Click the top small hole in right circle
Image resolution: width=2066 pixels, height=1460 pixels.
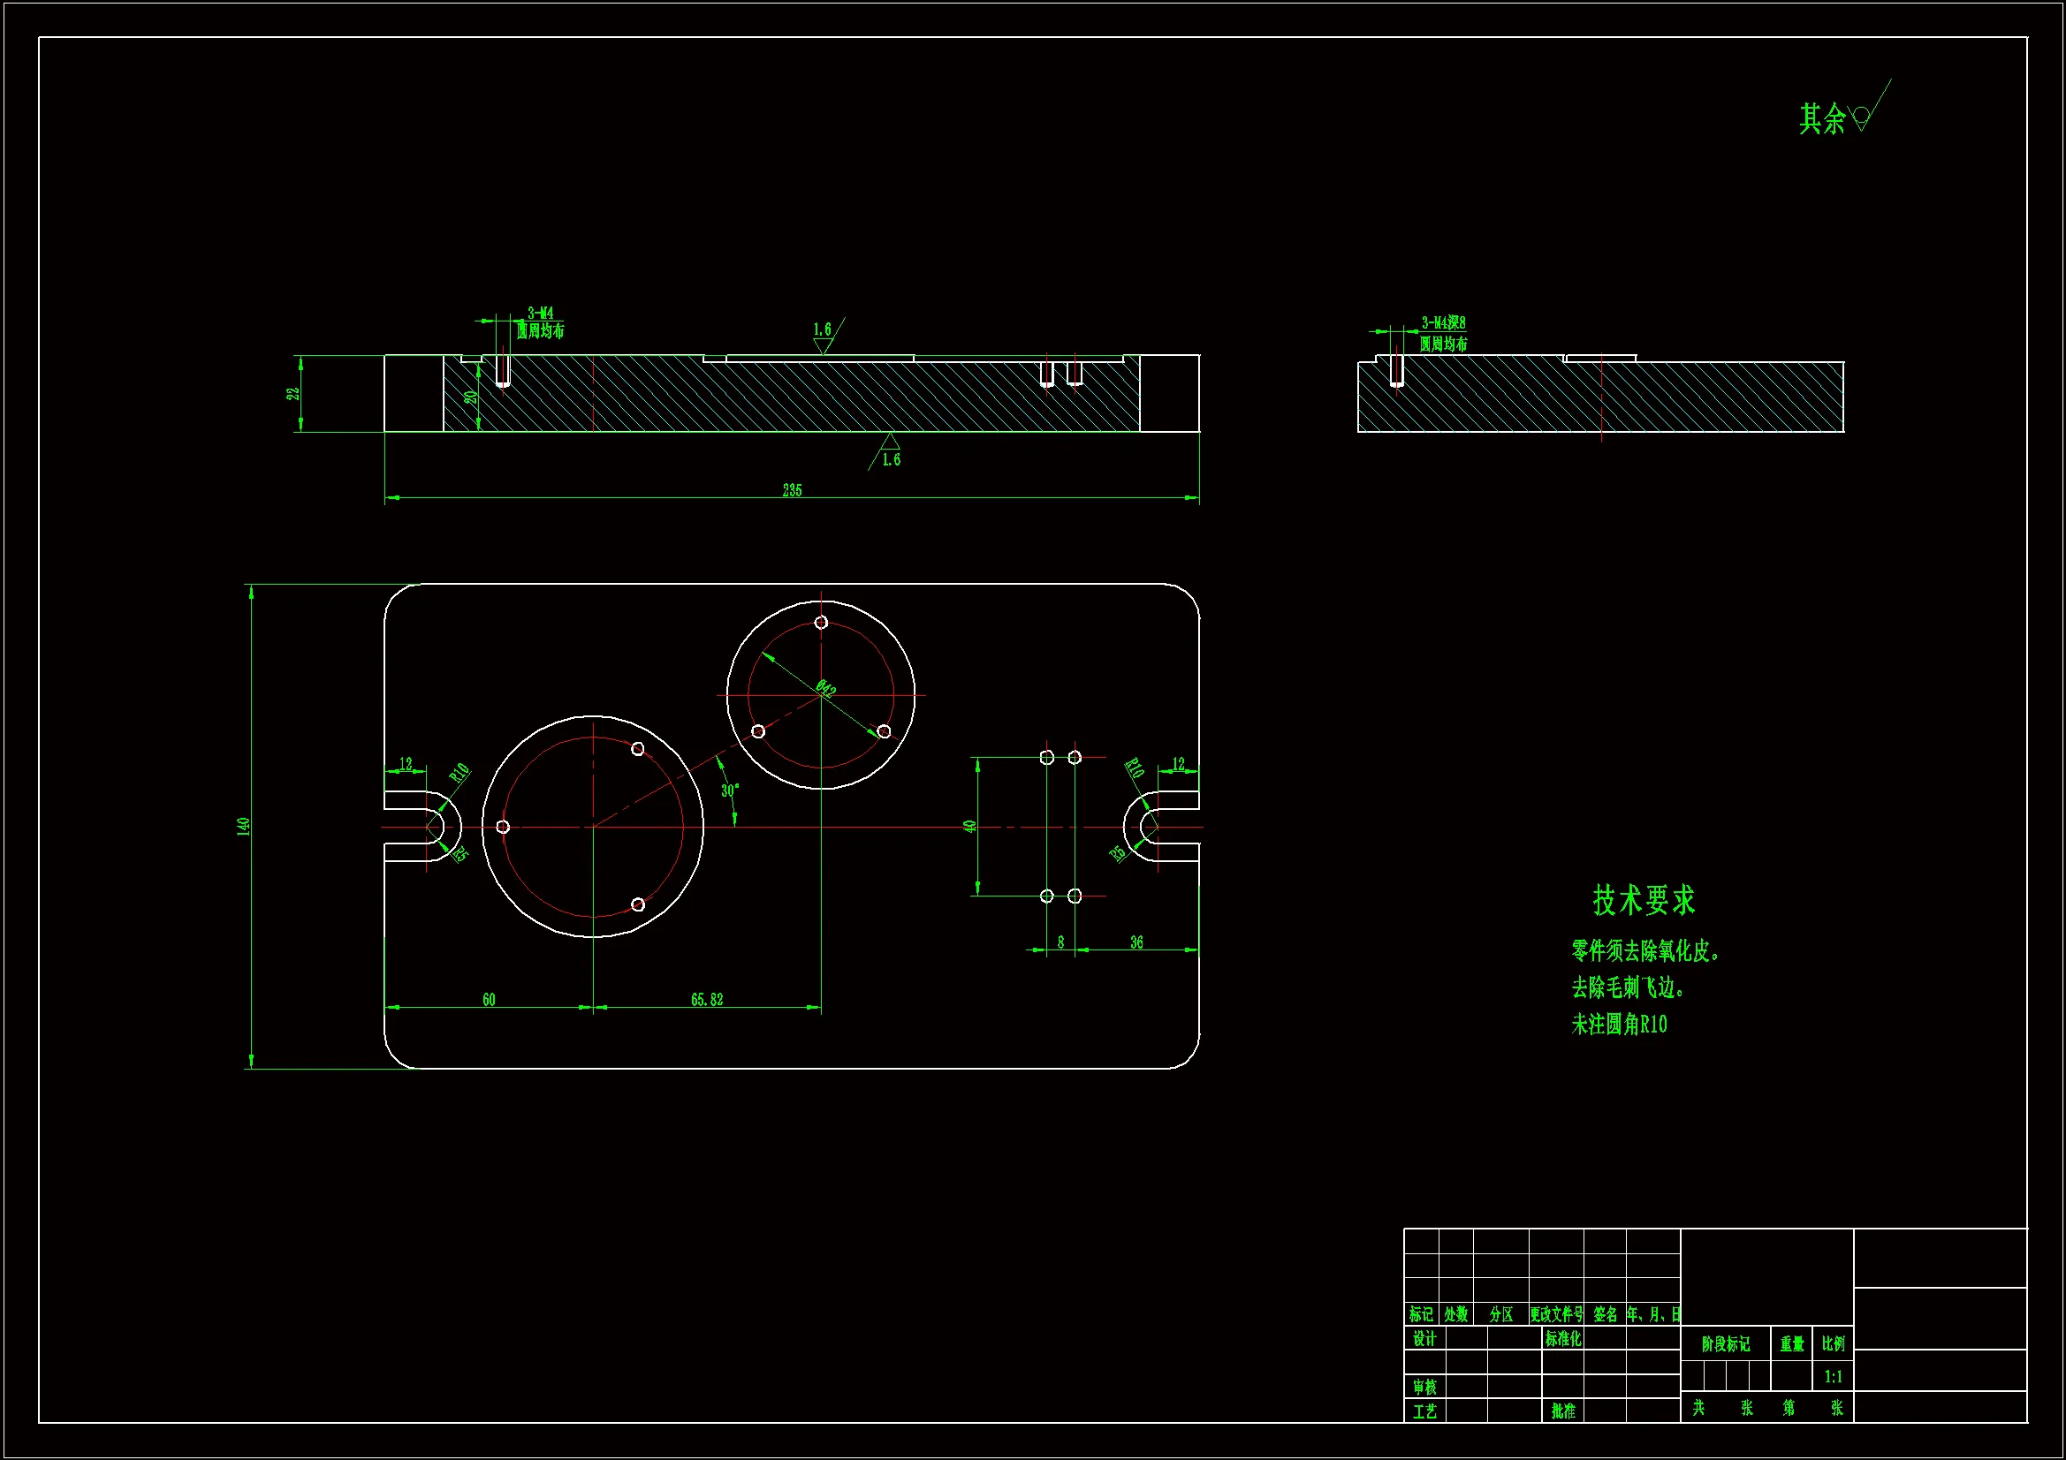tap(821, 623)
